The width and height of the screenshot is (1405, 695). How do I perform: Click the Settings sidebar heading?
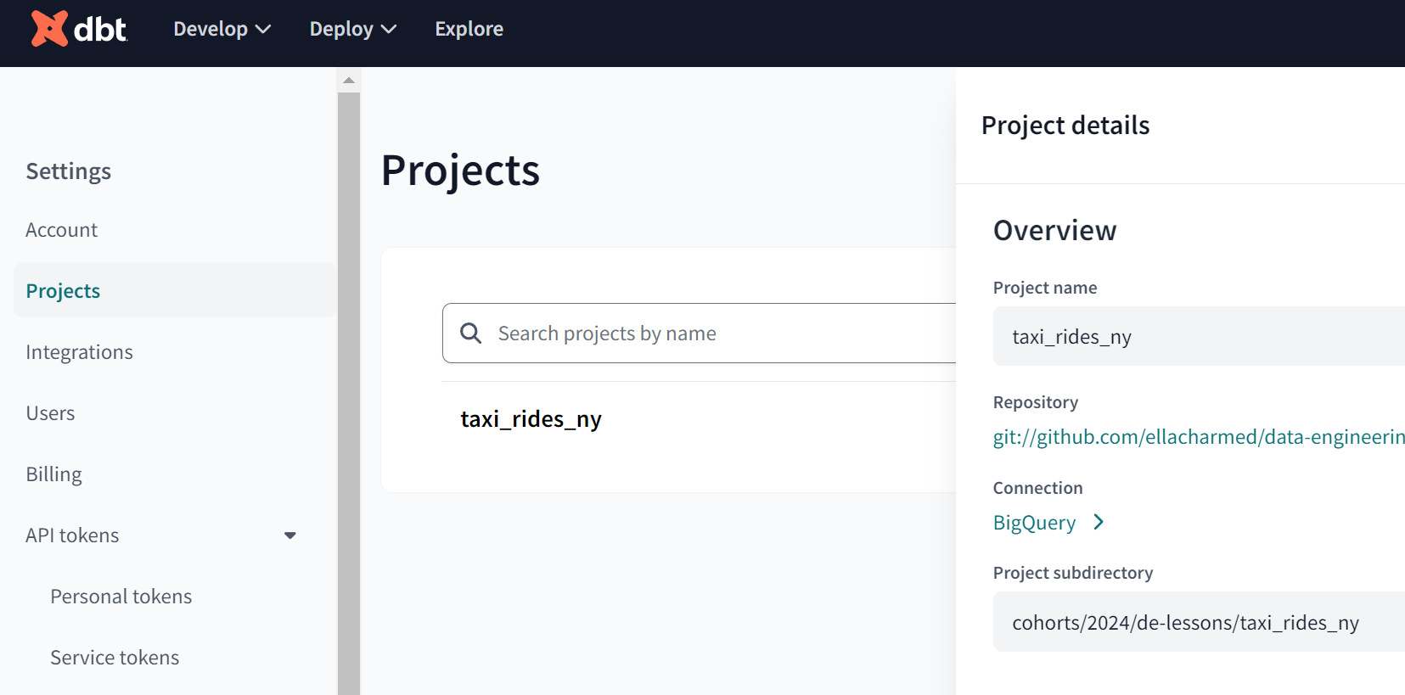tap(68, 171)
